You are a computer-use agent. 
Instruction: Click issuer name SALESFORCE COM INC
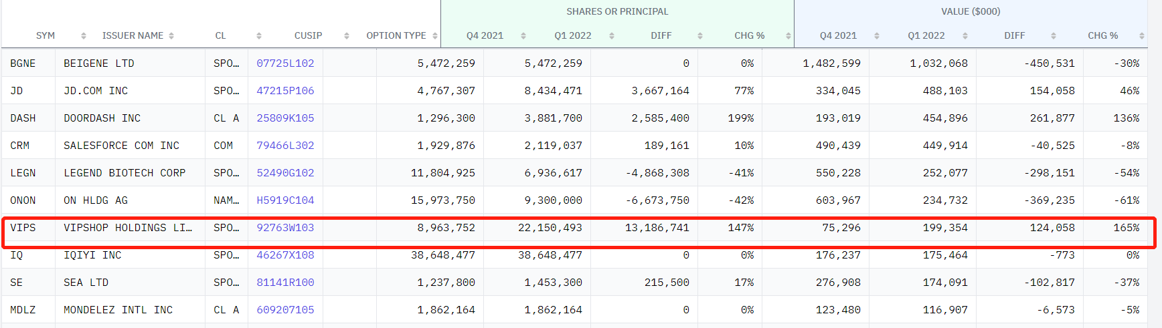click(122, 146)
